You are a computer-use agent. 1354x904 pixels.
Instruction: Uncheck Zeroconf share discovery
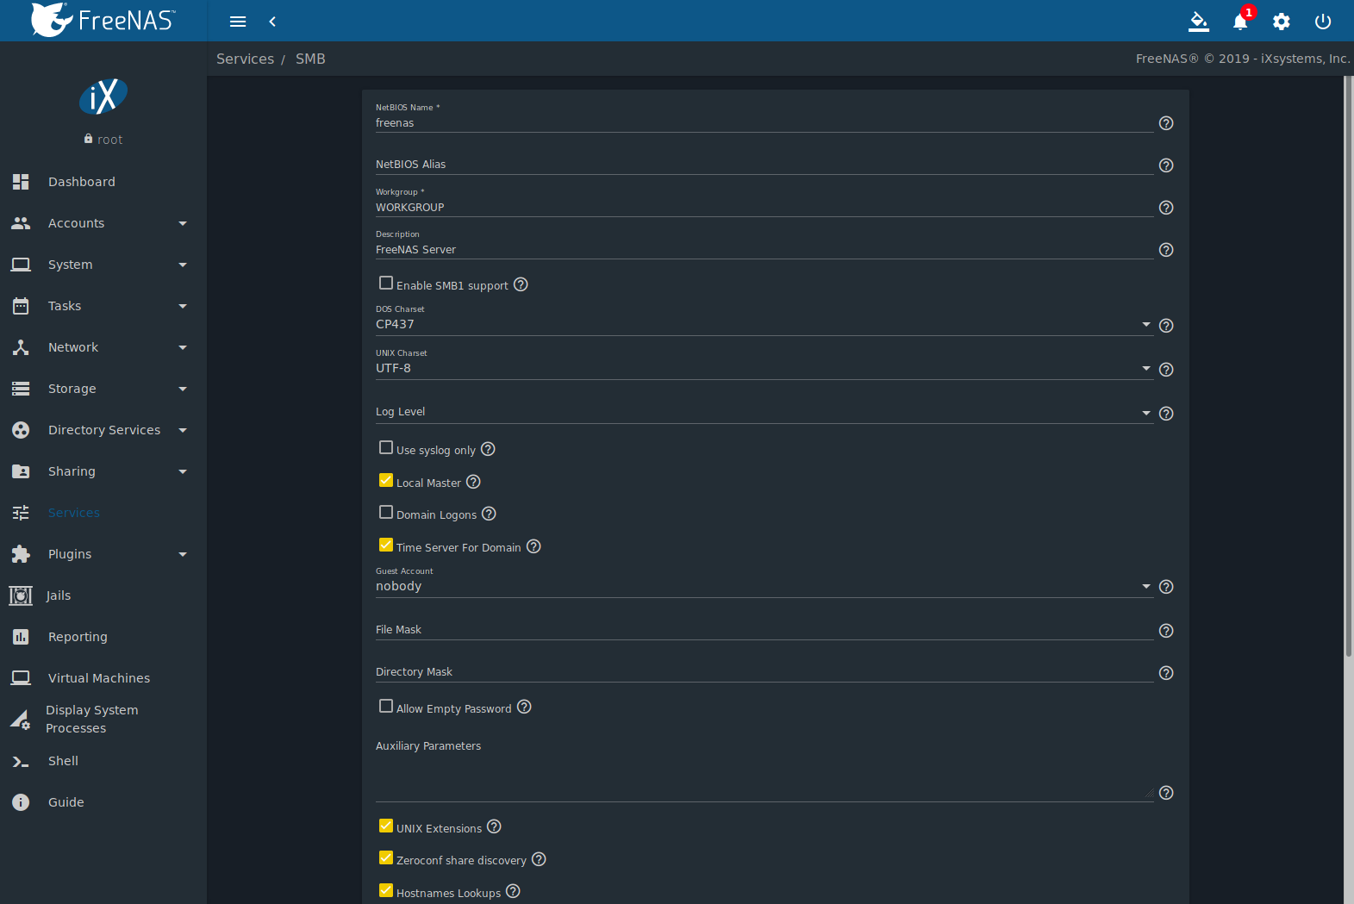click(386, 857)
